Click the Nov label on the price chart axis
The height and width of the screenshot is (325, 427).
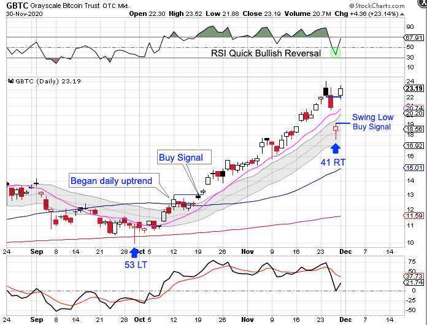coord(248,251)
